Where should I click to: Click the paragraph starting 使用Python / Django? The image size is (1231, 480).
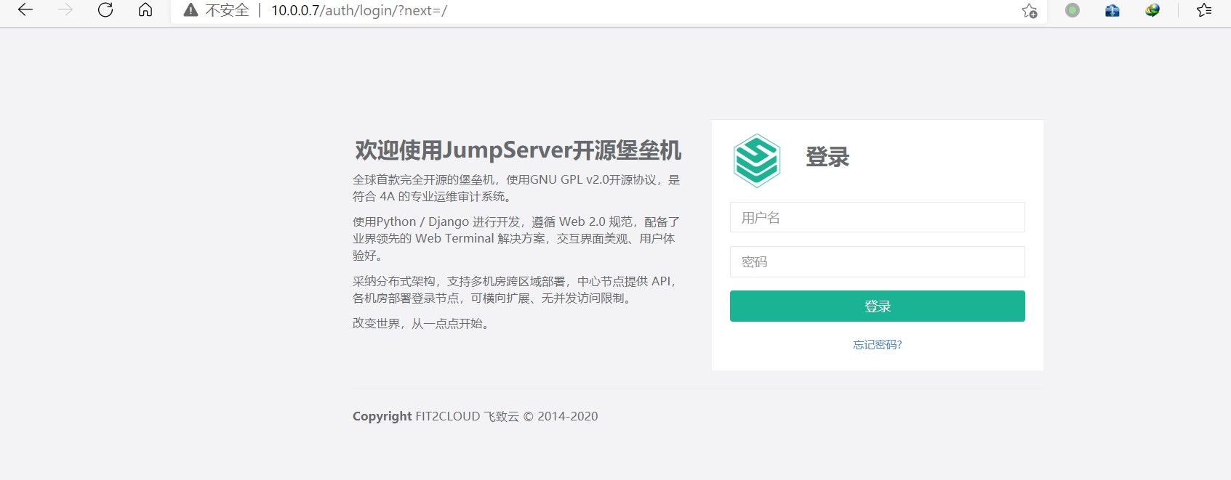pos(516,238)
